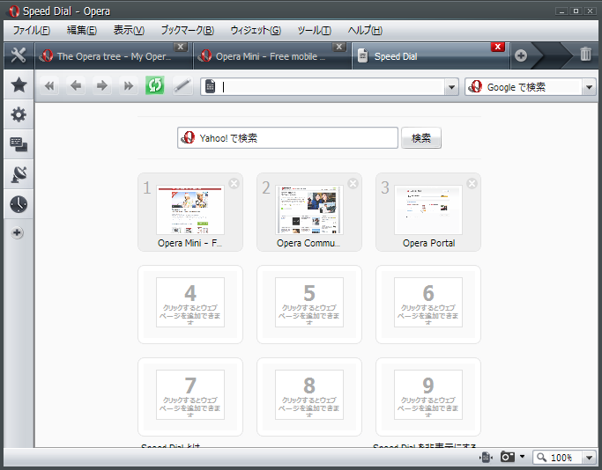The image size is (602, 470).
Task: Click the 検索 button
Action: (421, 138)
